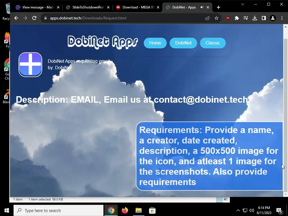
Task: Click the taskbar search box
Action: click(x=58, y=210)
